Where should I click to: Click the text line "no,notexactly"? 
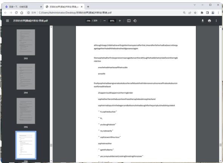point(106,131)
